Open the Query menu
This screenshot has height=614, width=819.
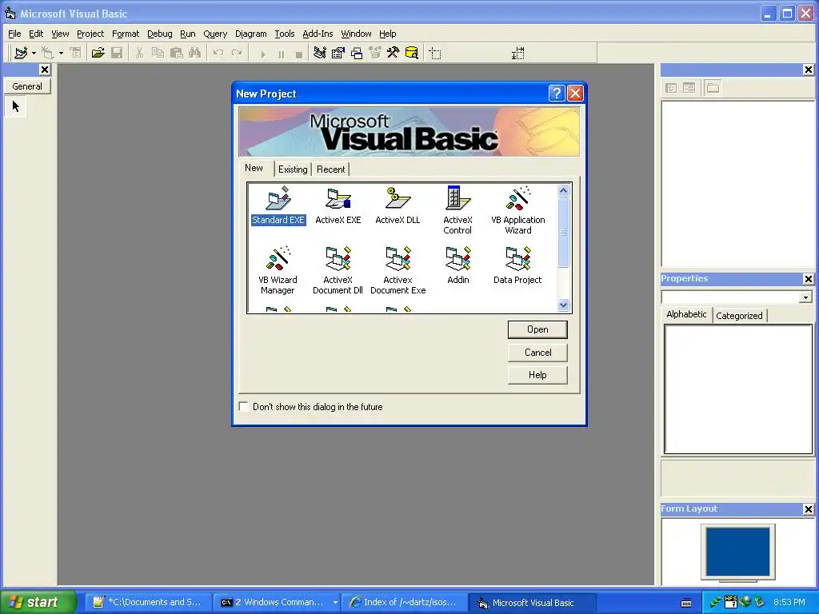(215, 34)
